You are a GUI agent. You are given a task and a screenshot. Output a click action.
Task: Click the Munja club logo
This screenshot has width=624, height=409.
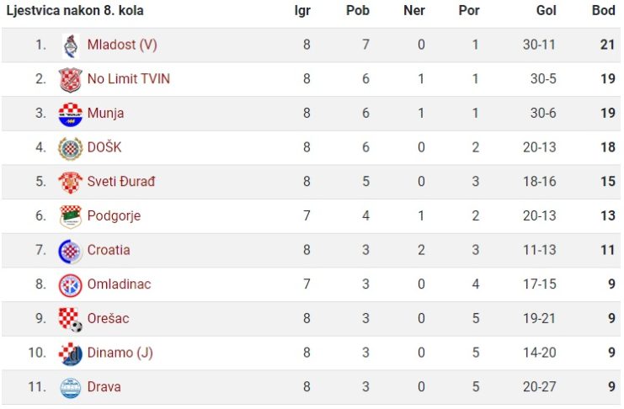[x=71, y=114]
